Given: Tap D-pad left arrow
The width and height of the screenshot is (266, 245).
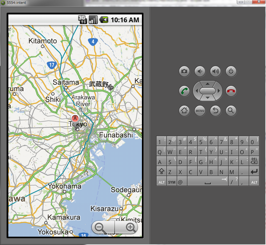Looking at the screenshot, I should (197, 91).
